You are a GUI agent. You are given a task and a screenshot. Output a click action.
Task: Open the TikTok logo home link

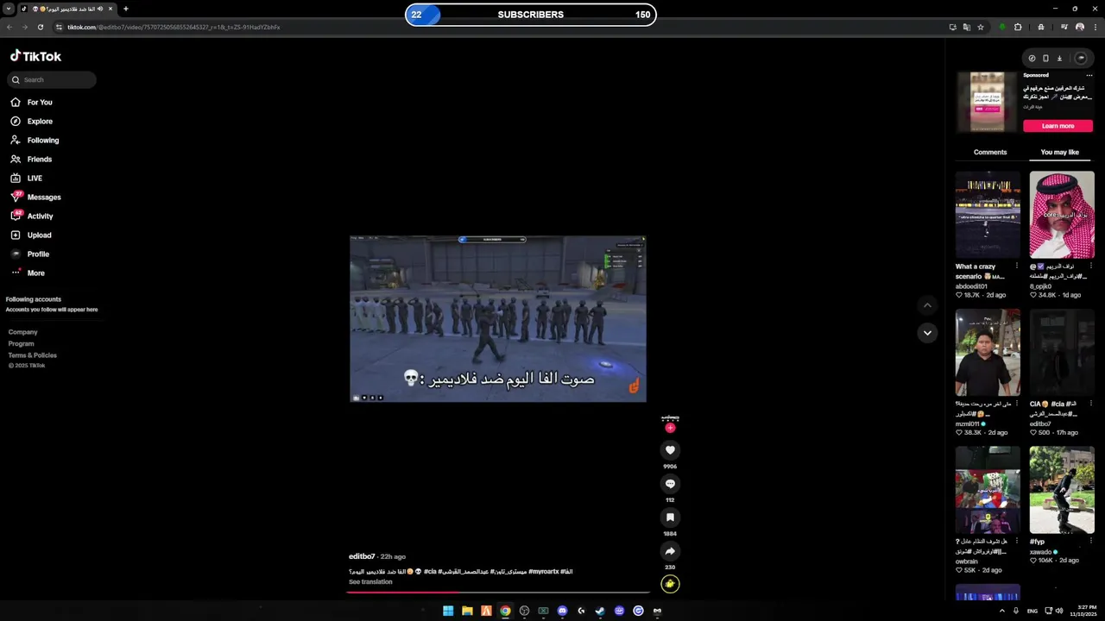(35, 56)
